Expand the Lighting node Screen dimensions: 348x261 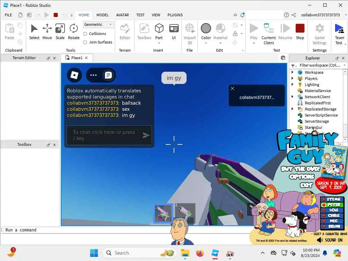pyautogui.click(x=292, y=84)
